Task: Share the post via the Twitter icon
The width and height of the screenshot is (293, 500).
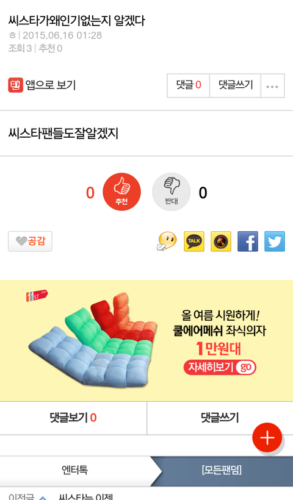Action: (275, 241)
